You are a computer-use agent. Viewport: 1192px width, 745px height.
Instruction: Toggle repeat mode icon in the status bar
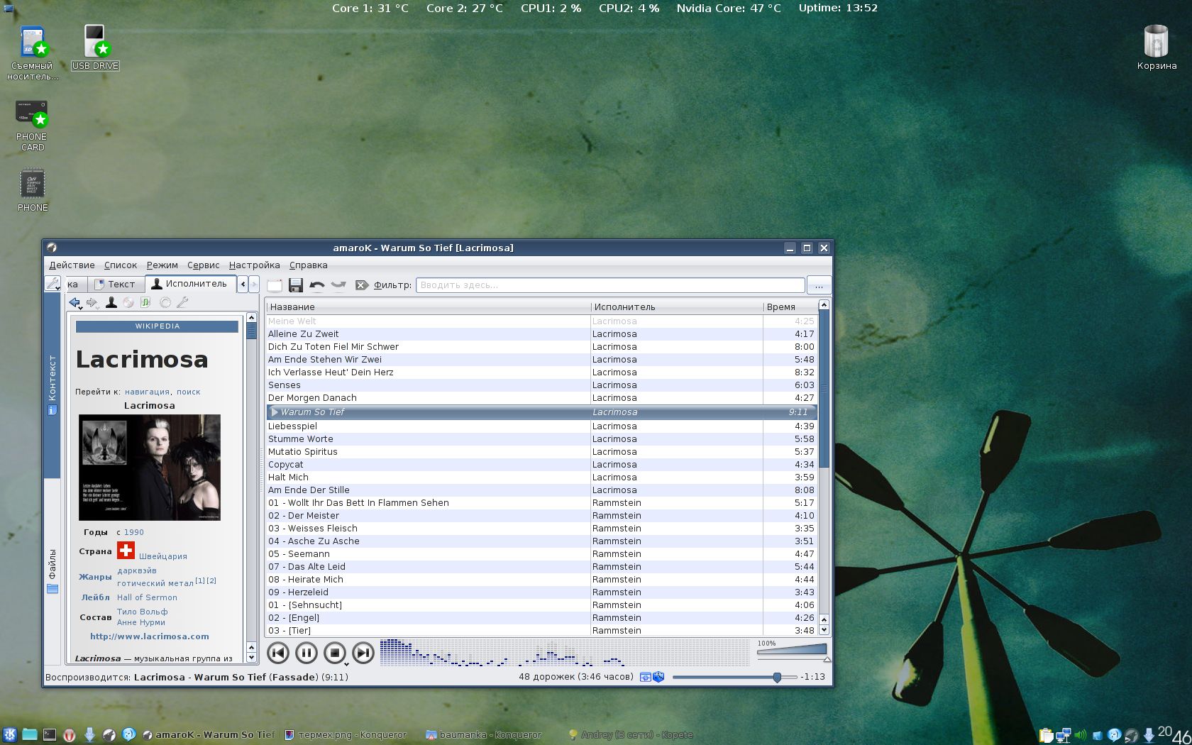[x=645, y=678]
